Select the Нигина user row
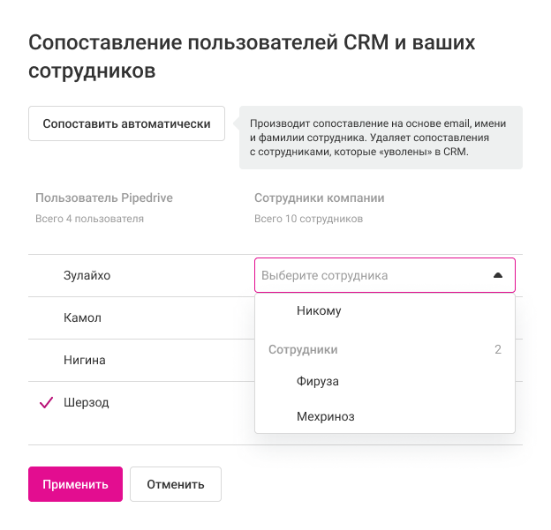Viewport: 551px width, 530px height. pyautogui.click(x=85, y=360)
